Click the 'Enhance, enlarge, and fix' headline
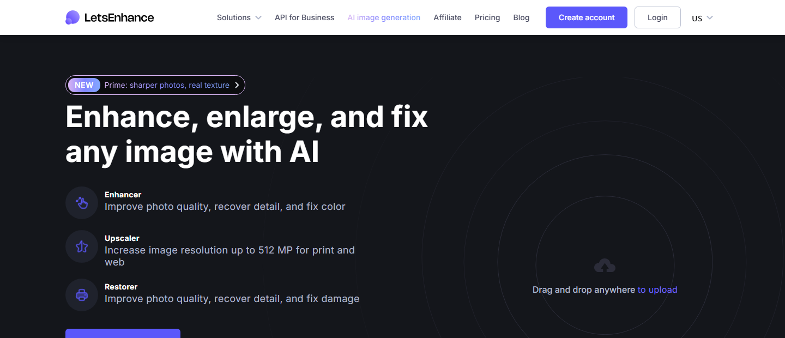 [247, 117]
